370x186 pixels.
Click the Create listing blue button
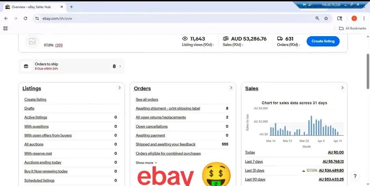(x=323, y=41)
